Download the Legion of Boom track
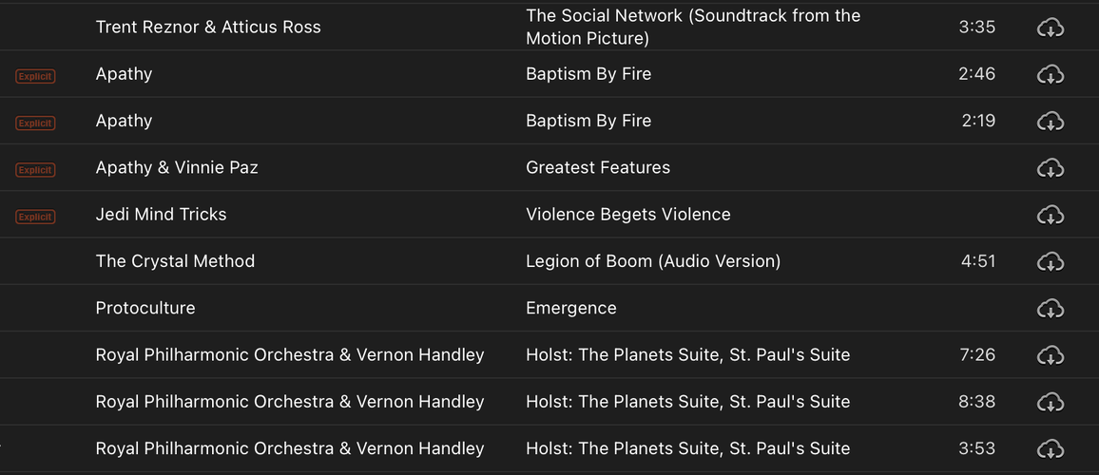Image resolution: width=1099 pixels, height=475 pixels. [1050, 261]
